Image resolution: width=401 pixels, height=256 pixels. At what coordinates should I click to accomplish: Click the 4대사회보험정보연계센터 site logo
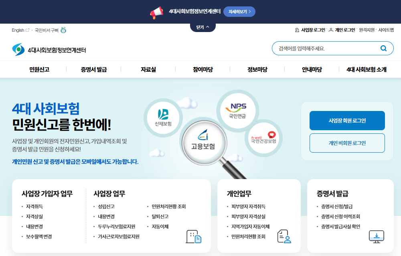[x=49, y=50]
